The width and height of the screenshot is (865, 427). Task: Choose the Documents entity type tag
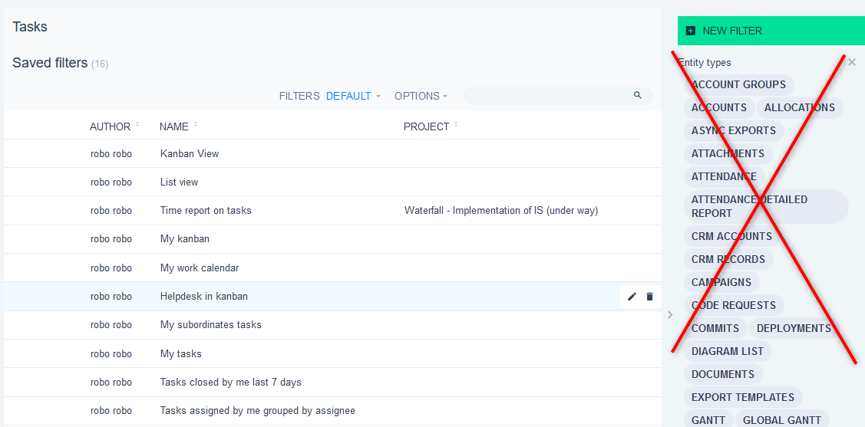pos(722,374)
